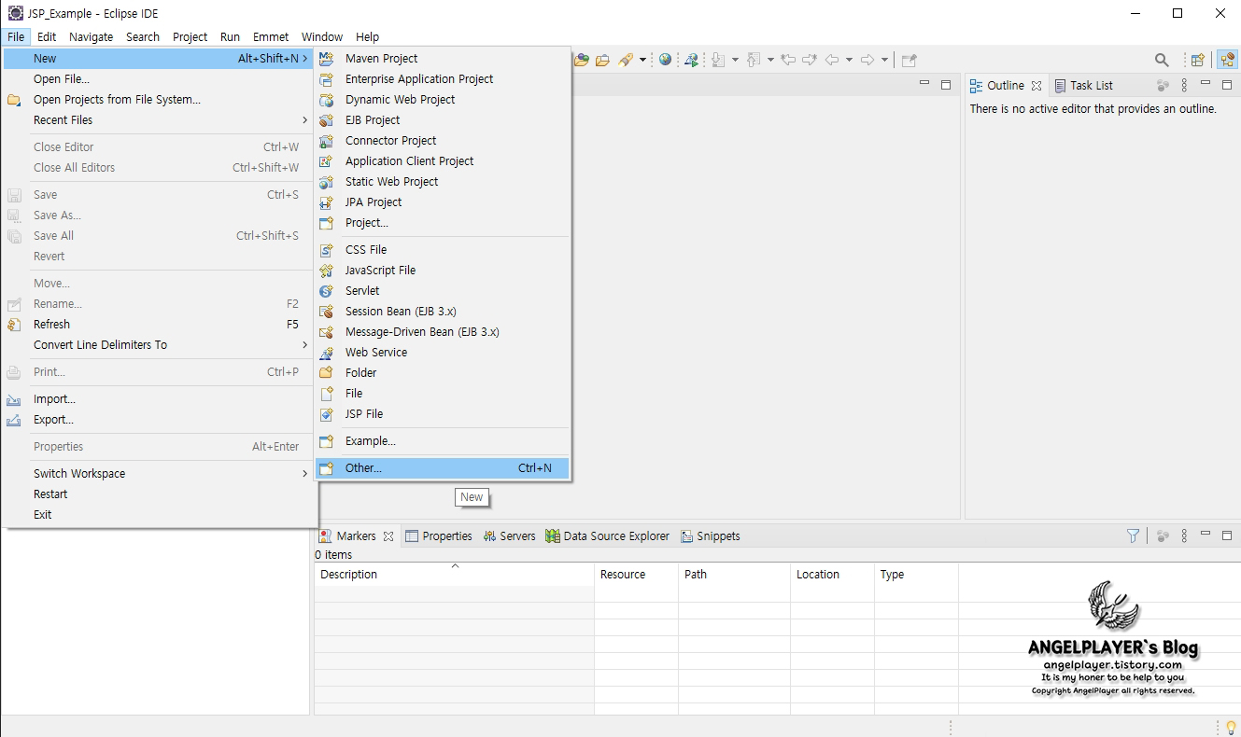This screenshot has height=737, width=1241.
Task: Sort by the Location column header
Action: [x=832, y=575]
